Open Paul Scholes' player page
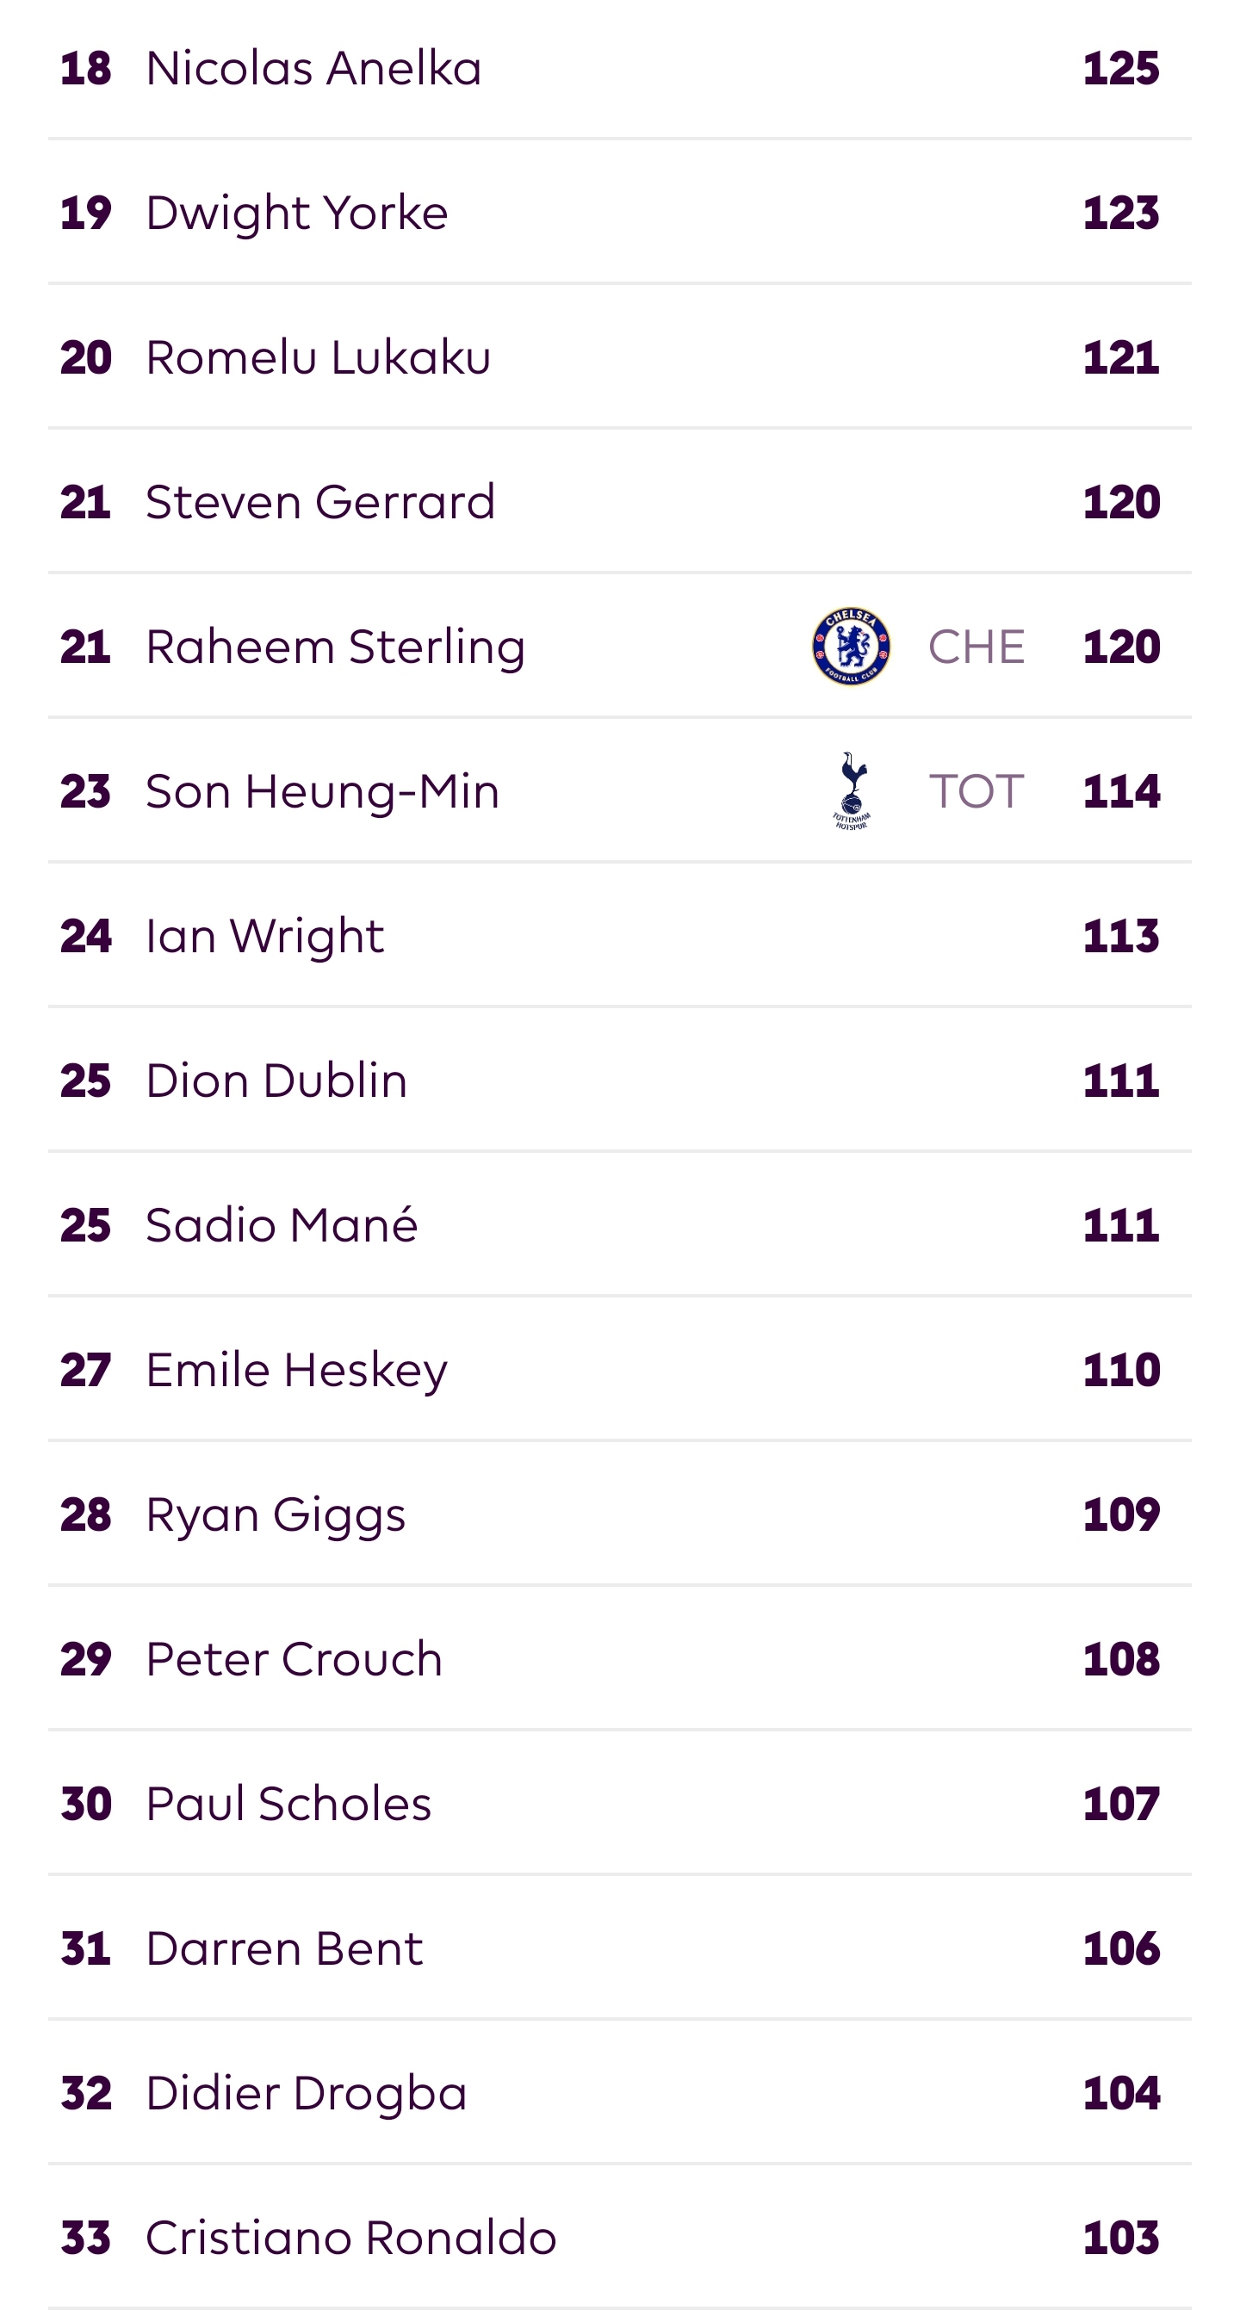The width and height of the screenshot is (1240, 2310). [288, 1805]
